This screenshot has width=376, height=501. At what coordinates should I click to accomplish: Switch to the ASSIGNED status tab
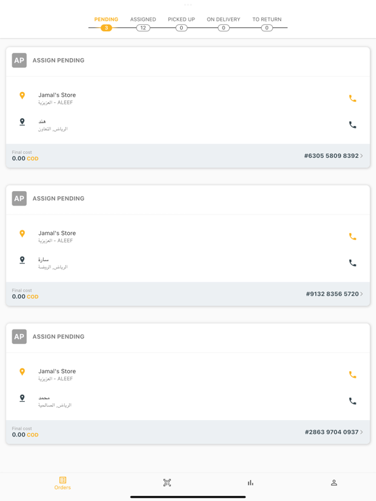(143, 19)
